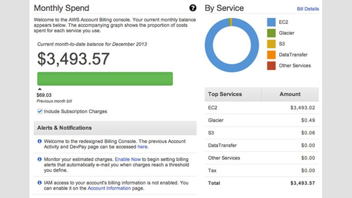Image resolution: width=352 pixels, height=198 pixels.
Task: Click Enable Now for billing alerts
Action: (x=128, y=159)
